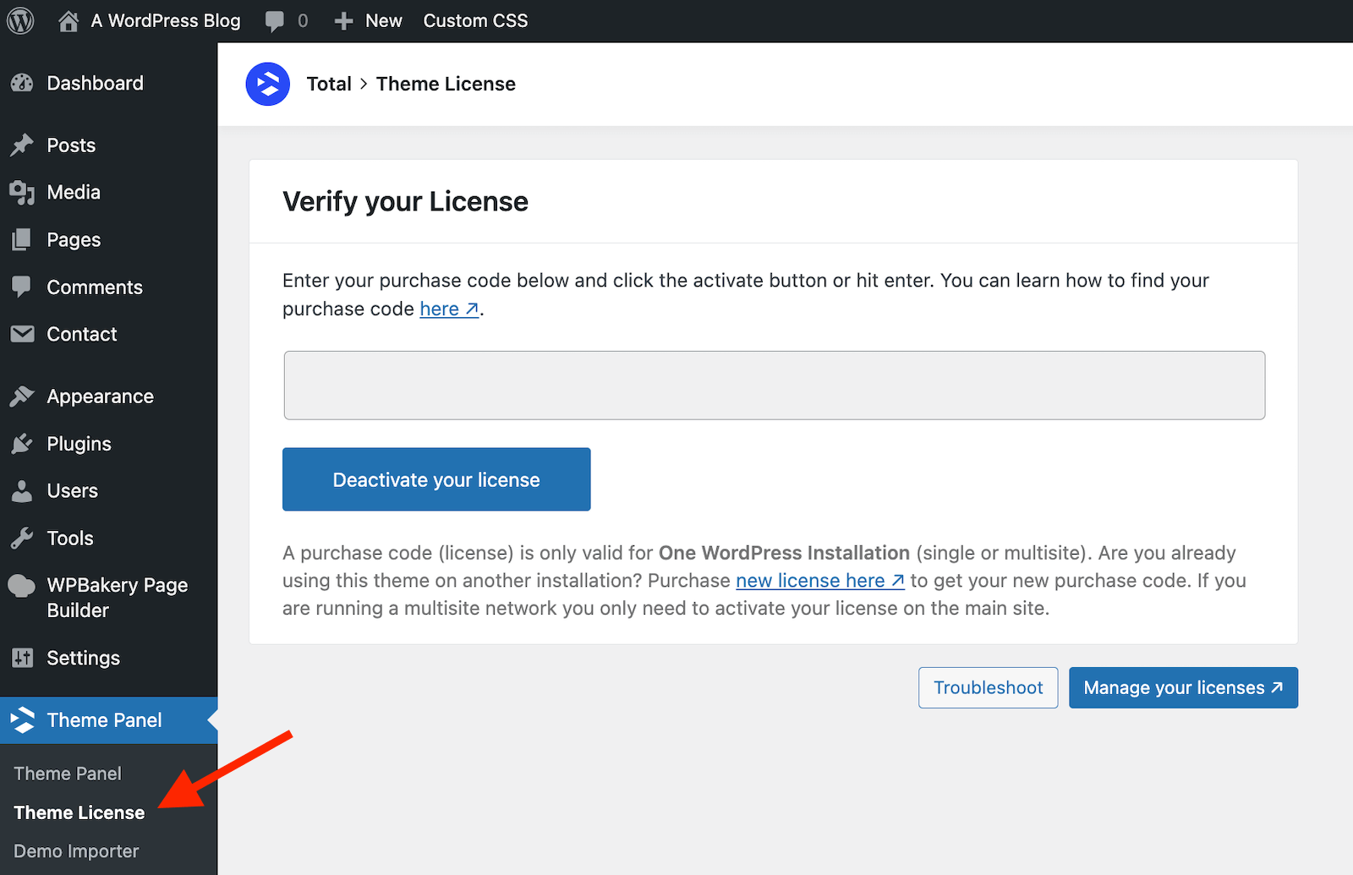1353x875 pixels.
Task: Click the home icon in admin bar
Action: 68,21
